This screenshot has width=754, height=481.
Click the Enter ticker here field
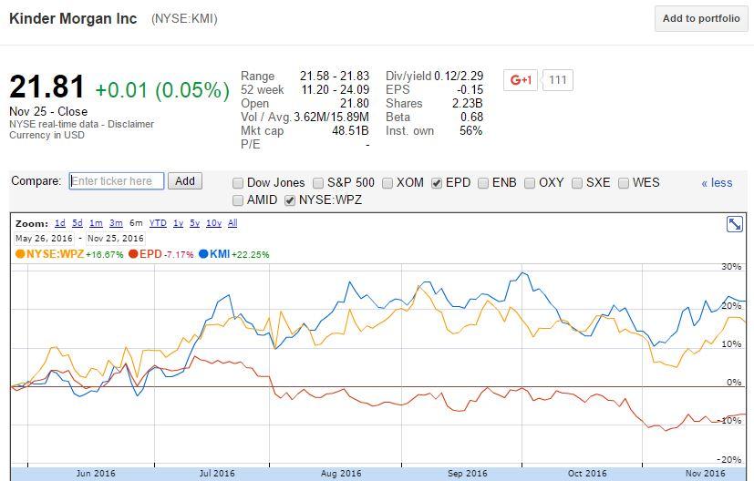coord(117,181)
